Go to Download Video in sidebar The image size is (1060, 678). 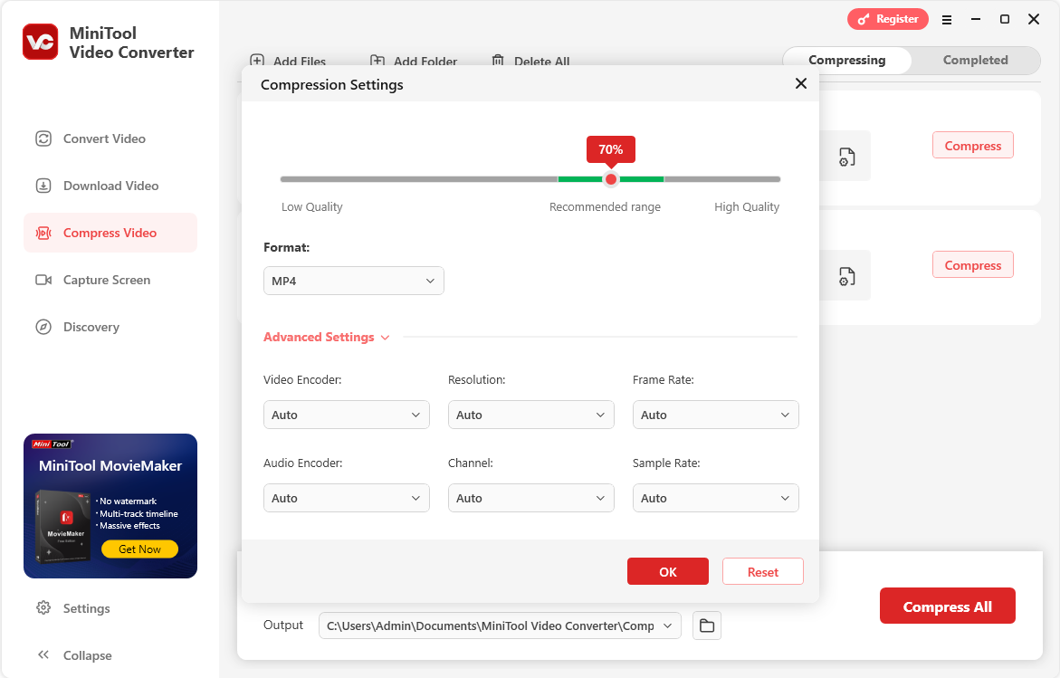(x=110, y=186)
